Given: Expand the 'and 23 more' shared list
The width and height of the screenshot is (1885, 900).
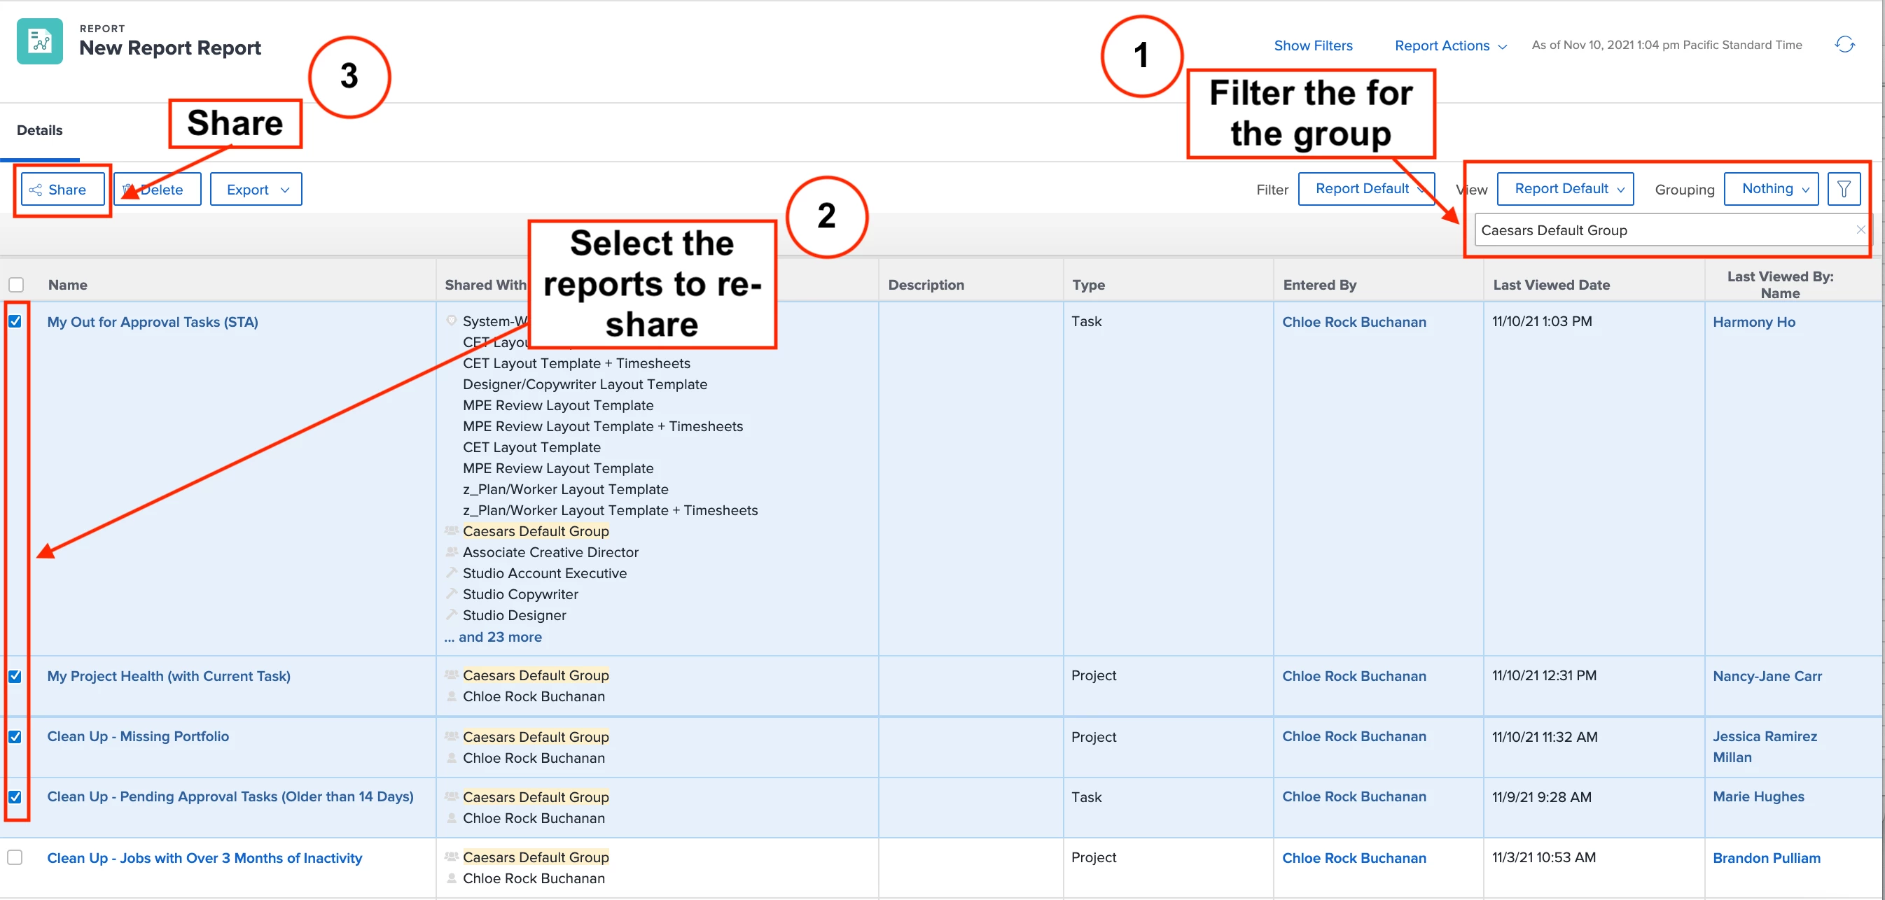Looking at the screenshot, I should 493,637.
